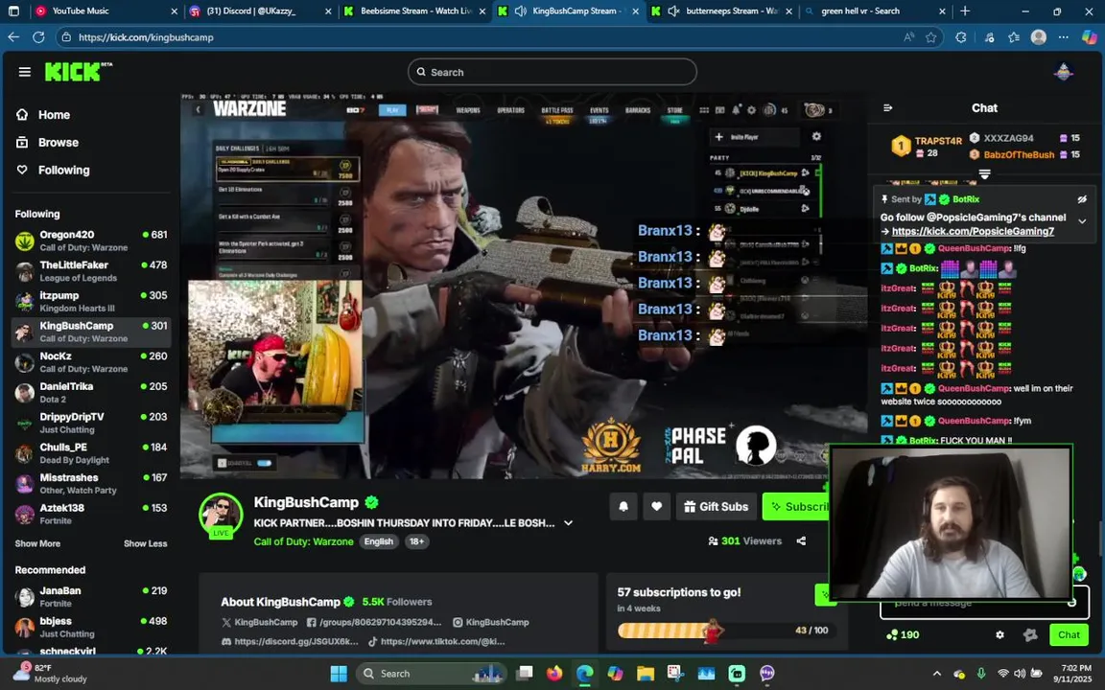Screen dimensions: 1105x690
Task: Expand the gift leaderboard below BabzOfTheBush
Action: (984, 173)
